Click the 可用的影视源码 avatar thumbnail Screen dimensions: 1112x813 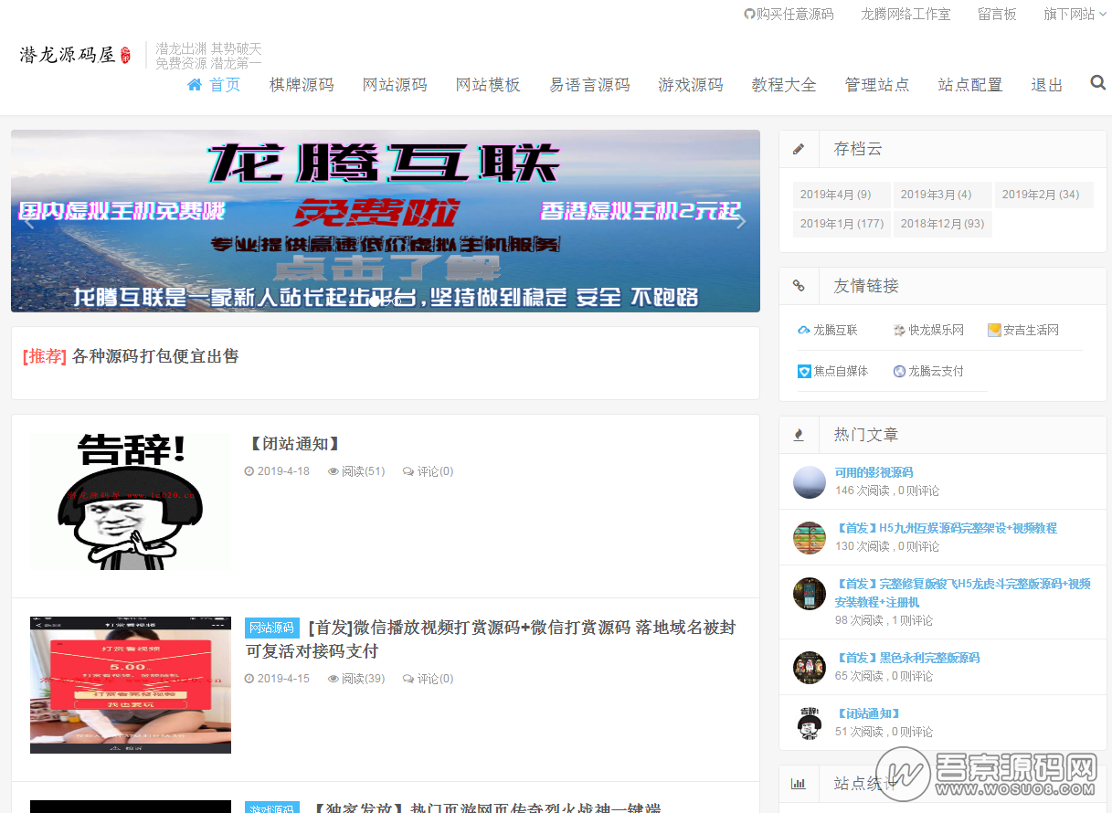(810, 482)
